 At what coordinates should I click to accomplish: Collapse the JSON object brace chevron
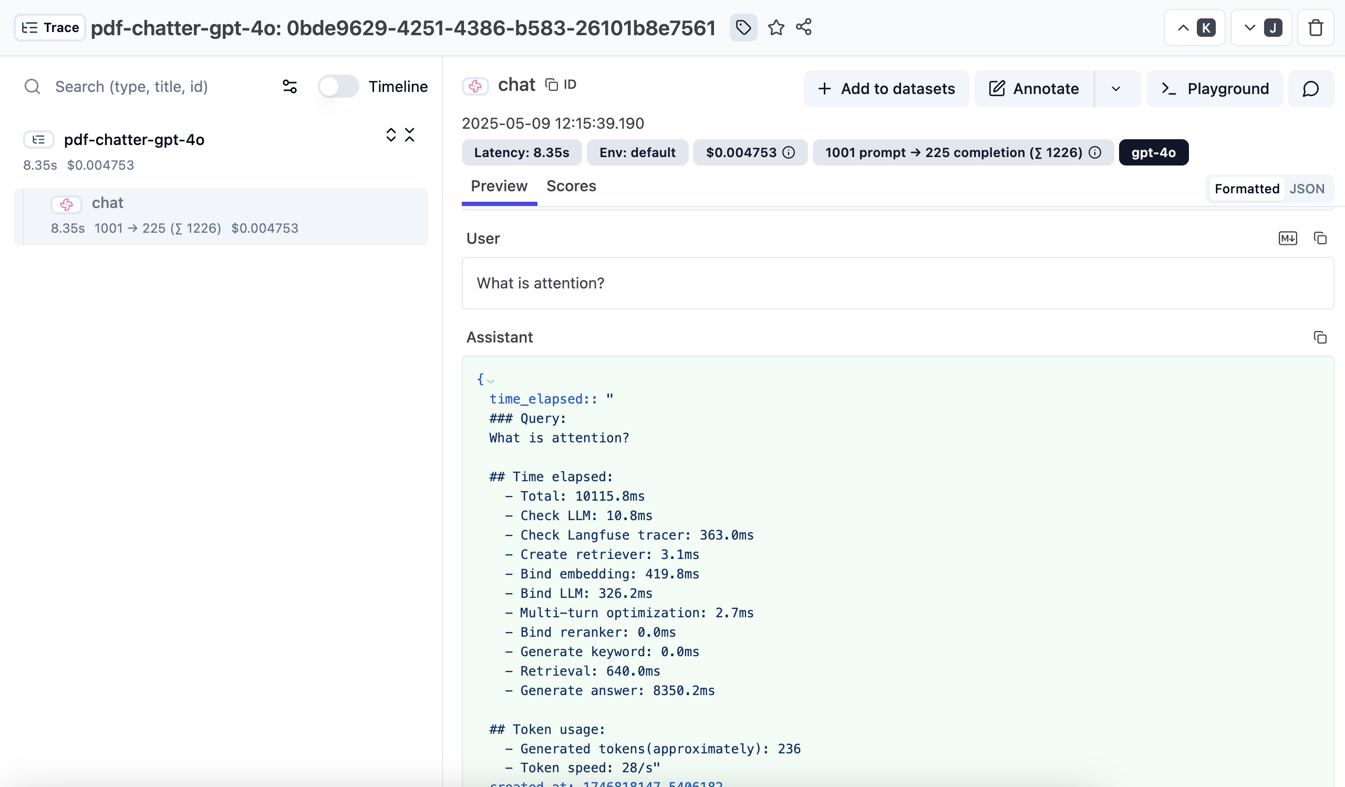(491, 380)
